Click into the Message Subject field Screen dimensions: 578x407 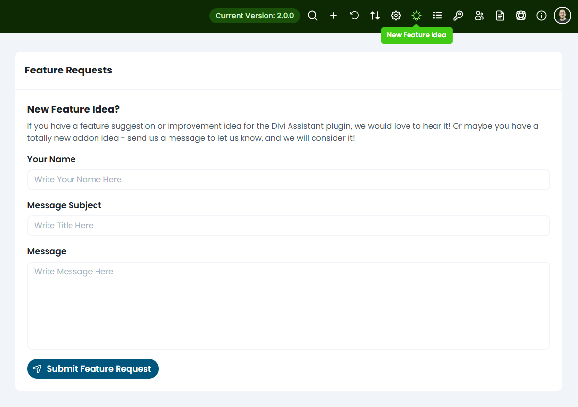coord(288,226)
